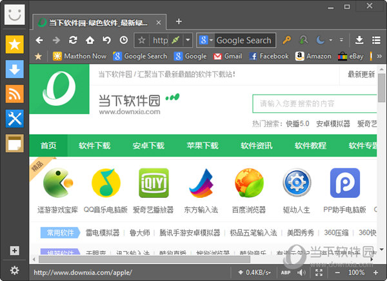Screen dimensions: 387x281
Task: Open the search engine selector dropdown
Action: (x=205, y=40)
